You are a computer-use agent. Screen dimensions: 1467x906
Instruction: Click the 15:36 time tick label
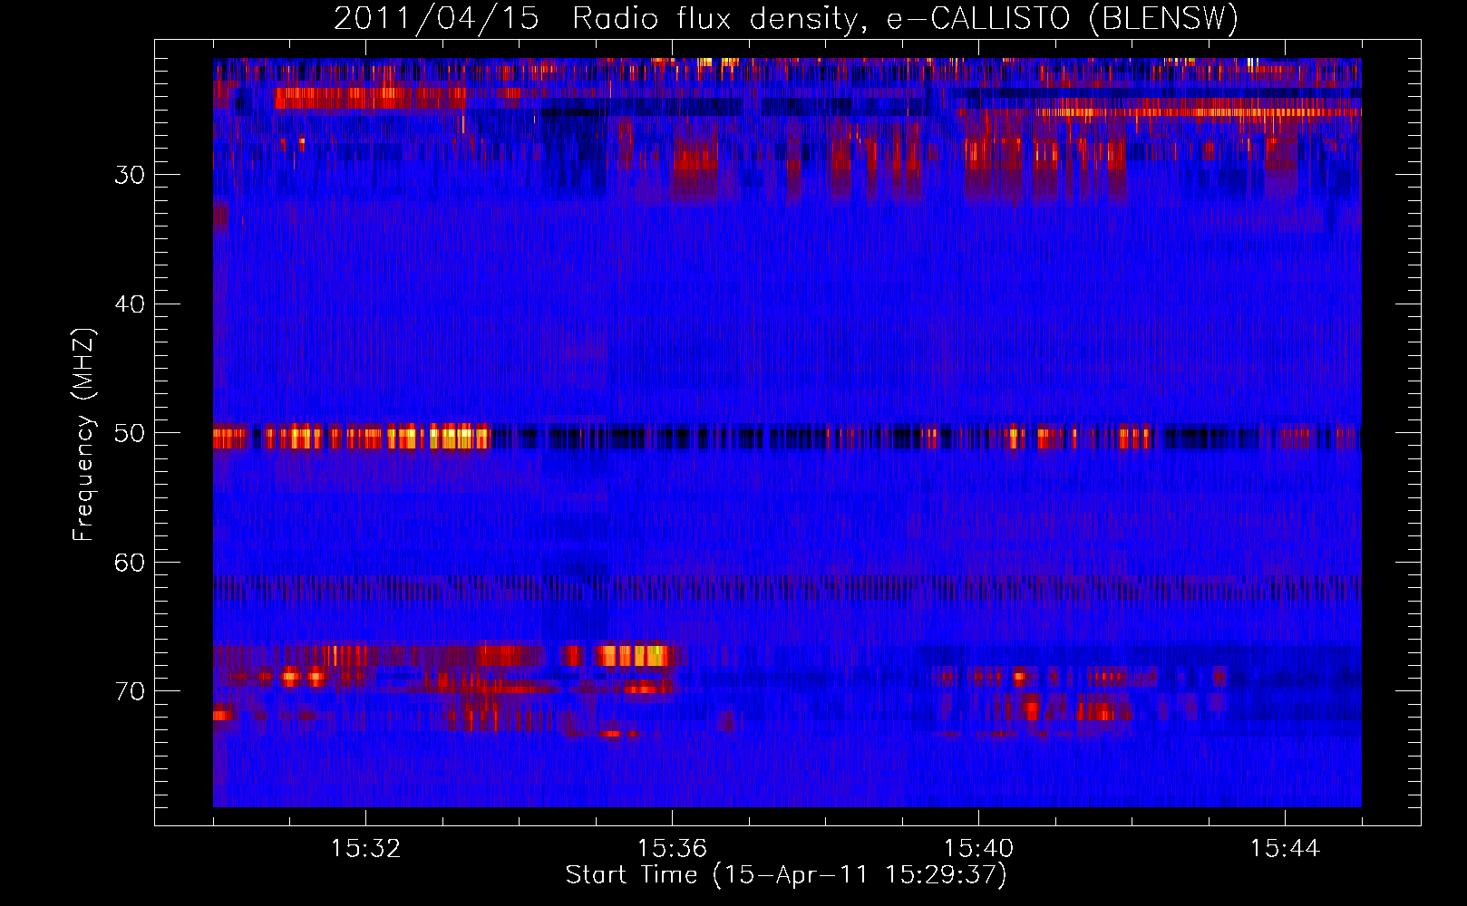point(672,849)
